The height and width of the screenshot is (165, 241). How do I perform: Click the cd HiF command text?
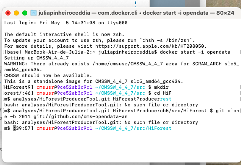[x=163, y=93]
